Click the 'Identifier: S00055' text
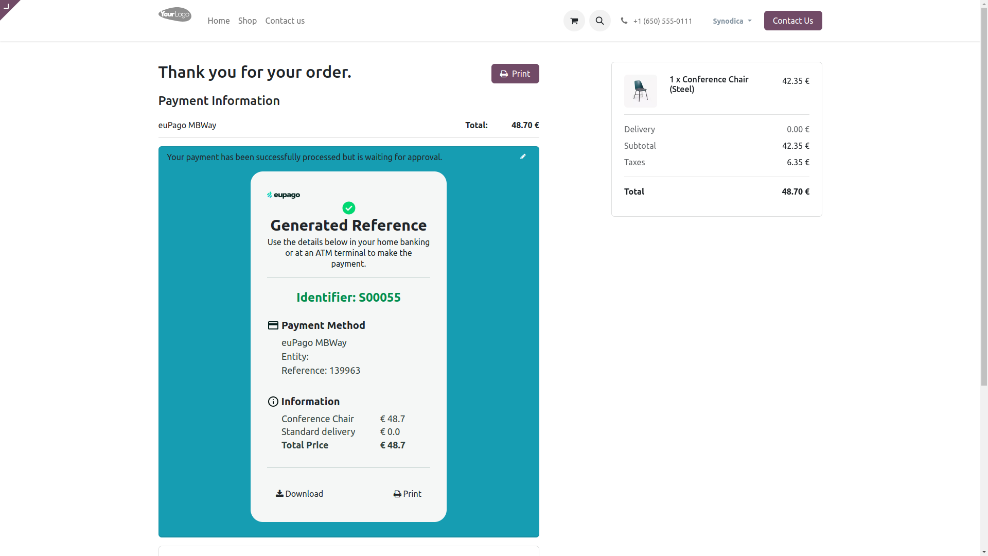 click(348, 298)
